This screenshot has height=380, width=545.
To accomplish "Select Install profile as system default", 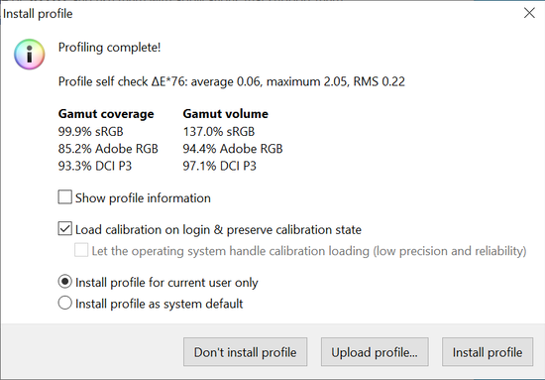I will point(65,303).
